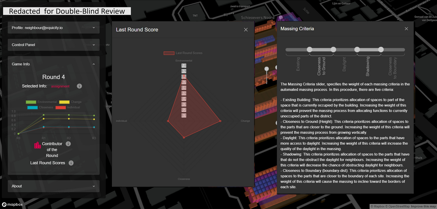
Task: Collapse the Game Info section
Action: pyautogui.click(x=53, y=64)
